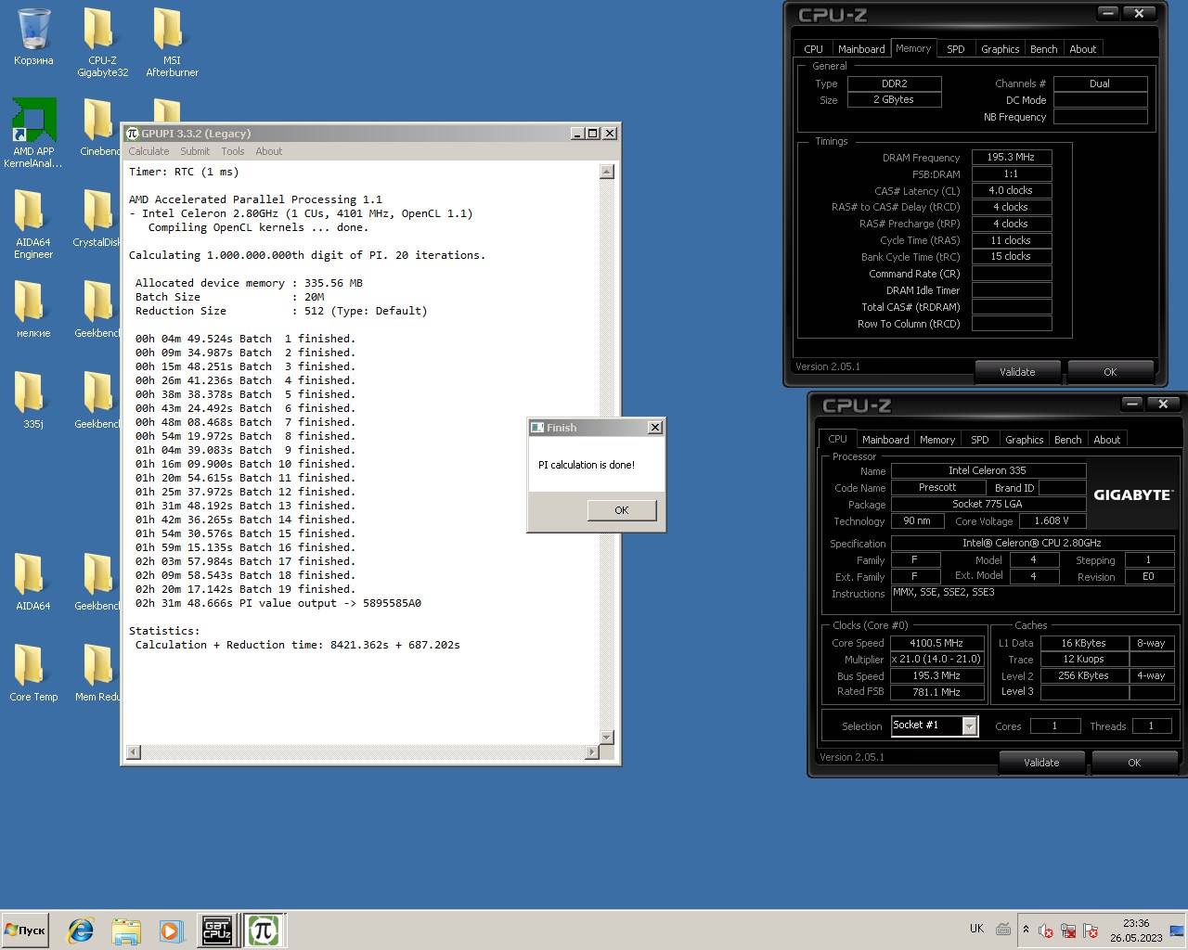Click Validate in CPU-Z memory window

click(x=1017, y=372)
